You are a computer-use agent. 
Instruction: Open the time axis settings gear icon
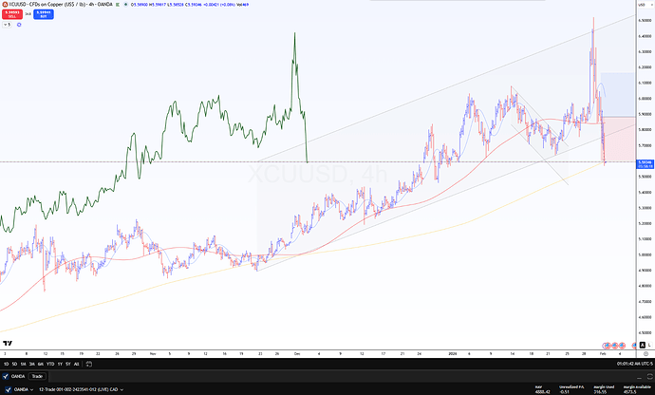tap(646, 353)
